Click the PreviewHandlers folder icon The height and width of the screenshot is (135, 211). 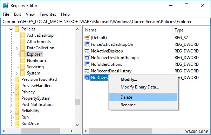tap(17, 86)
